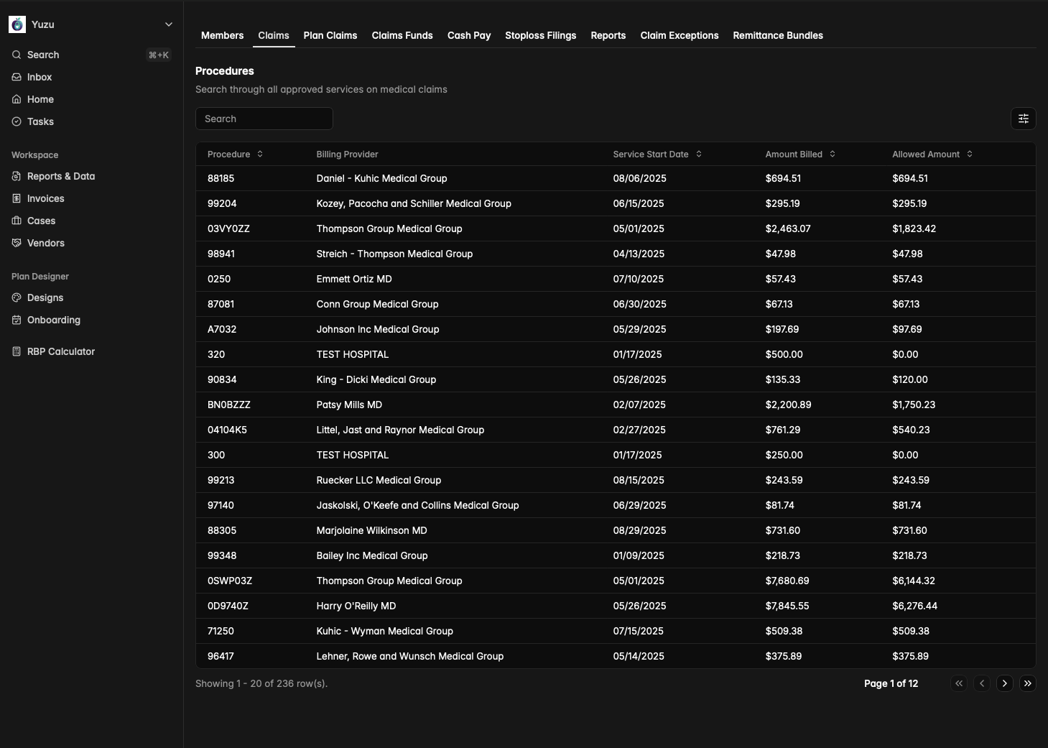Click King - Dicki Medical Group

tap(376, 379)
